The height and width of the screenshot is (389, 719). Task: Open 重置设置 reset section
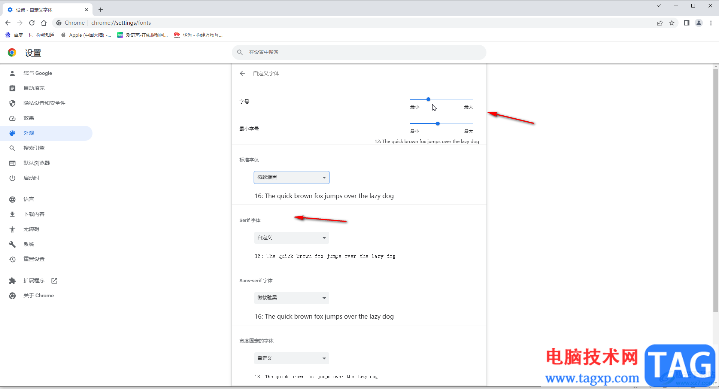46,259
